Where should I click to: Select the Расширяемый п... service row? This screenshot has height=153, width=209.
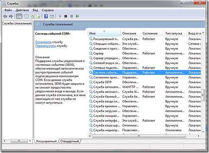click(145, 39)
